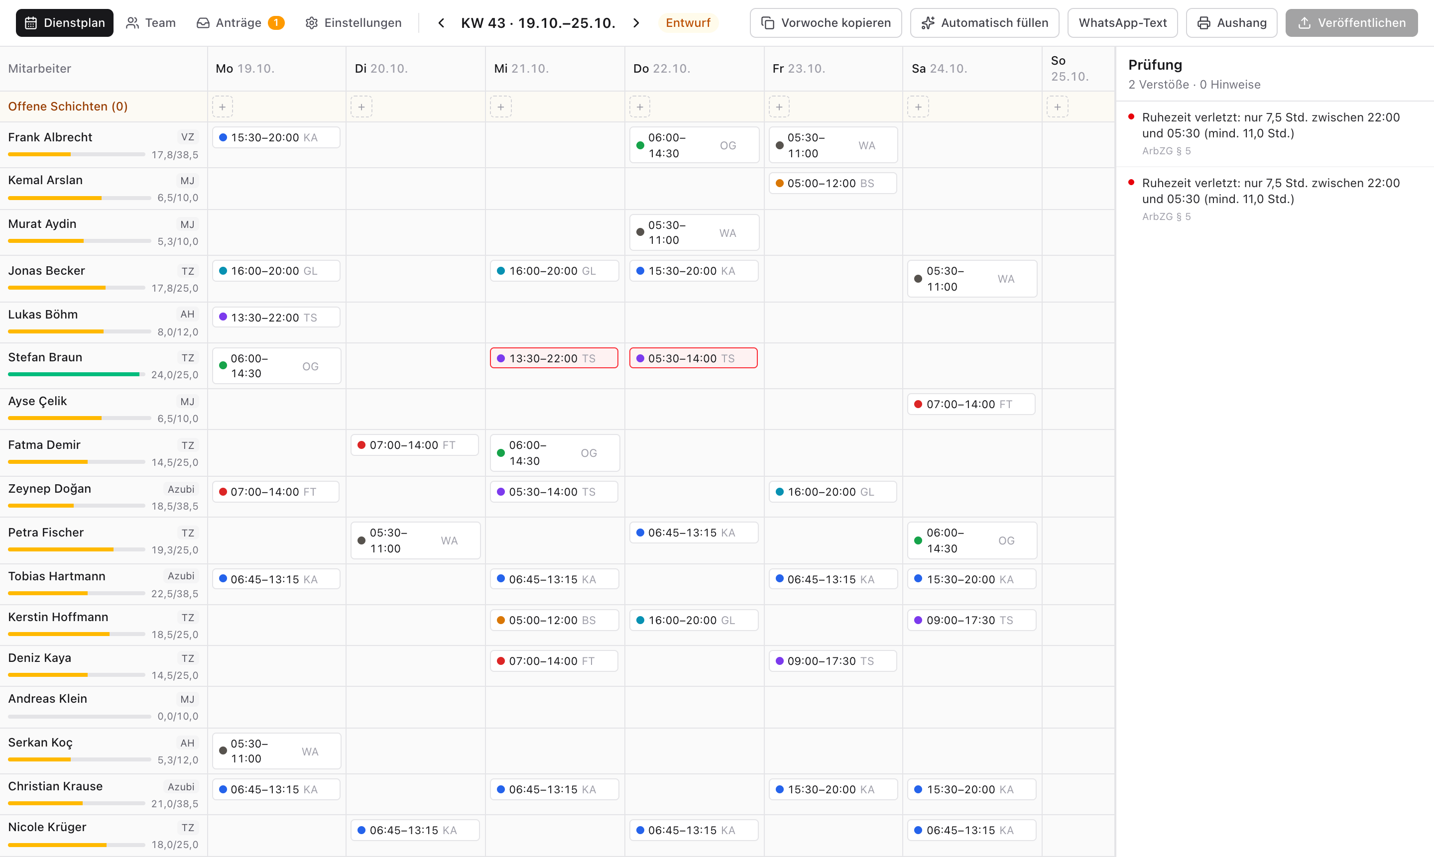This screenshot has height=857, width=1434.
Task: Click Offene Schichten (0) row label
Action: click(x=68, y=107)
